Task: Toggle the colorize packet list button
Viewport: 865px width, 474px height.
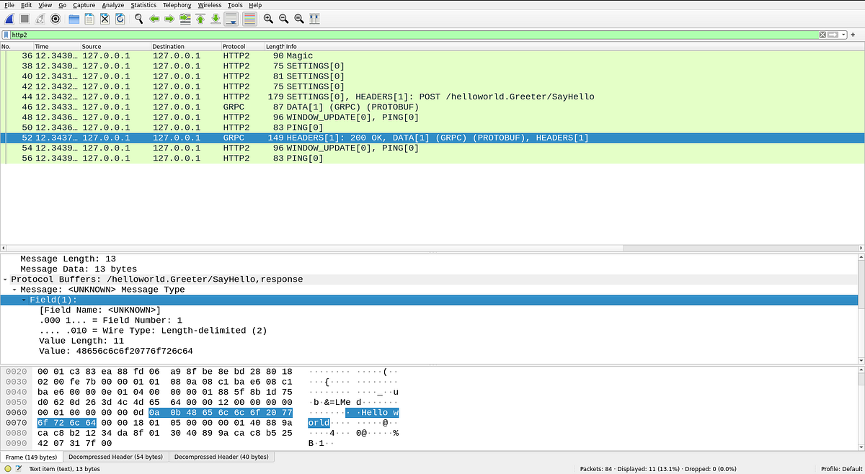Action: (249, 19)
